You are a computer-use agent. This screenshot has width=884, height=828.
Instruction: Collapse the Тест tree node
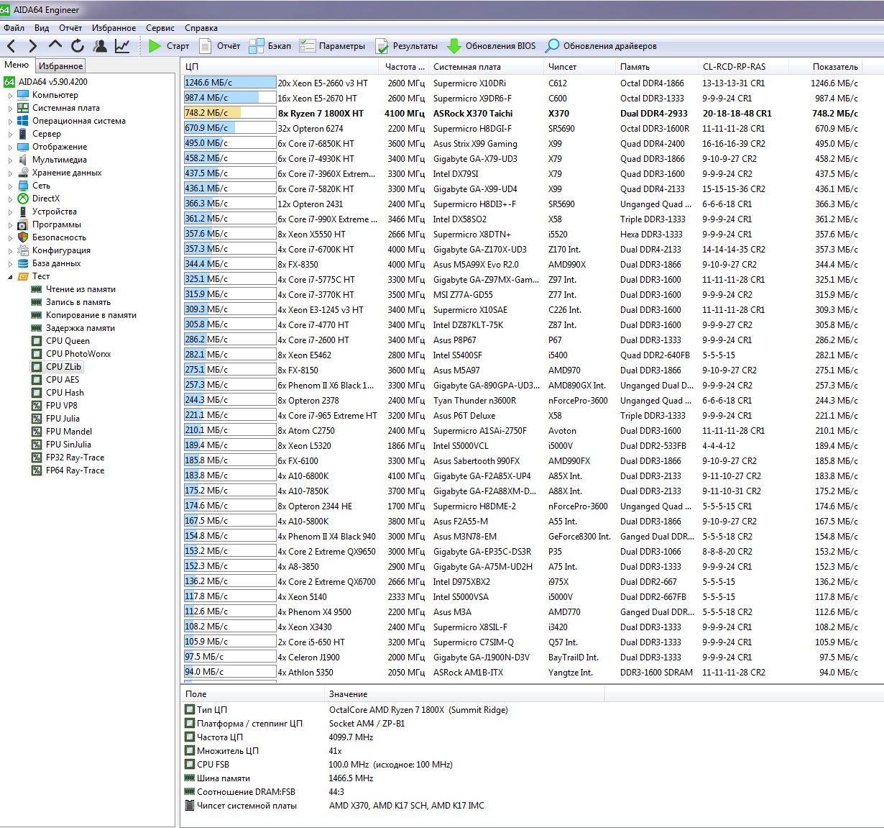(10, 276)
